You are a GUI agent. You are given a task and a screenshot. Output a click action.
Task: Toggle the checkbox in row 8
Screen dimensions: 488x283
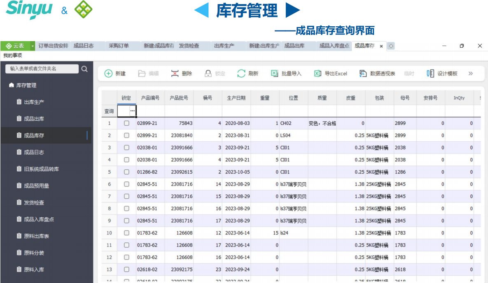(x=126, y=209)
